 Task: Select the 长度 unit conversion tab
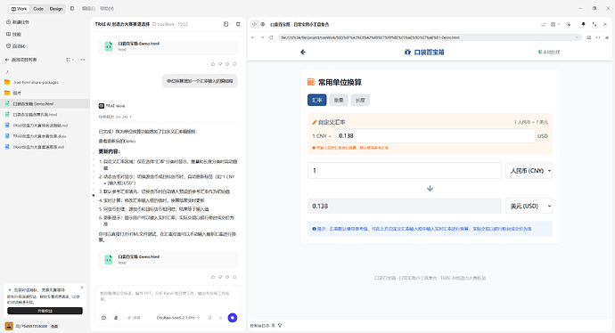(x=360, y=101)
